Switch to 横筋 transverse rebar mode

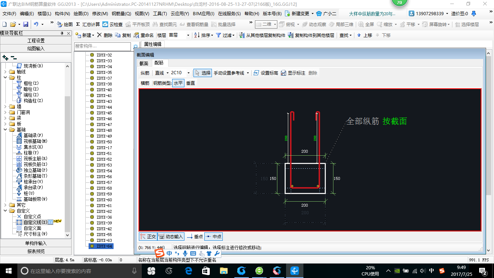click(x=145, y=83)
